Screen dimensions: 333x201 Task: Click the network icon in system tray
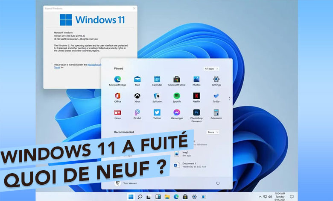265,197
